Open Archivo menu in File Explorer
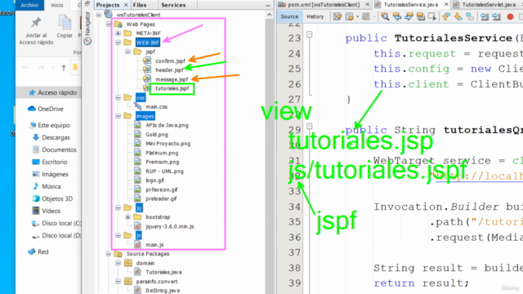Screen dimensions: 523x294 click(x=29, y=5)
